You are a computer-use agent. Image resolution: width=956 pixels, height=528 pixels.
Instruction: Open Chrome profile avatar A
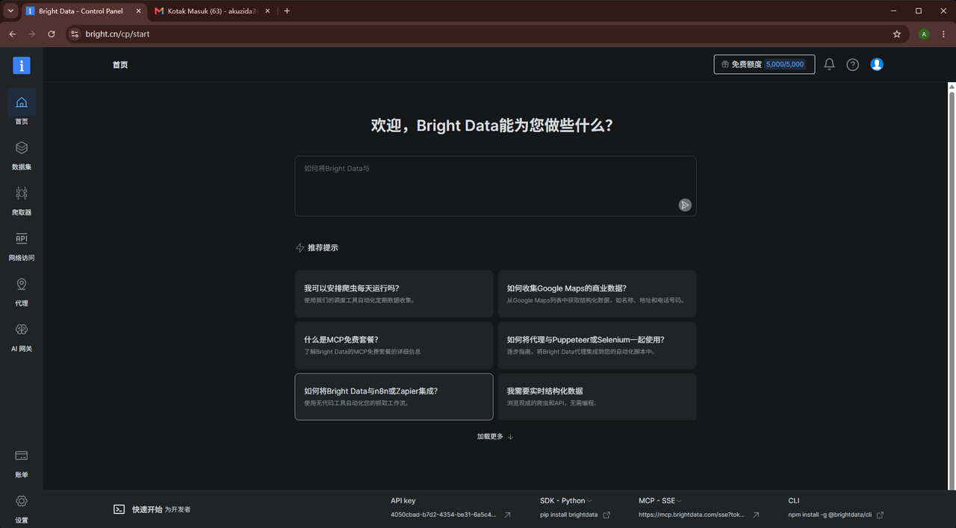click(924, 34)
